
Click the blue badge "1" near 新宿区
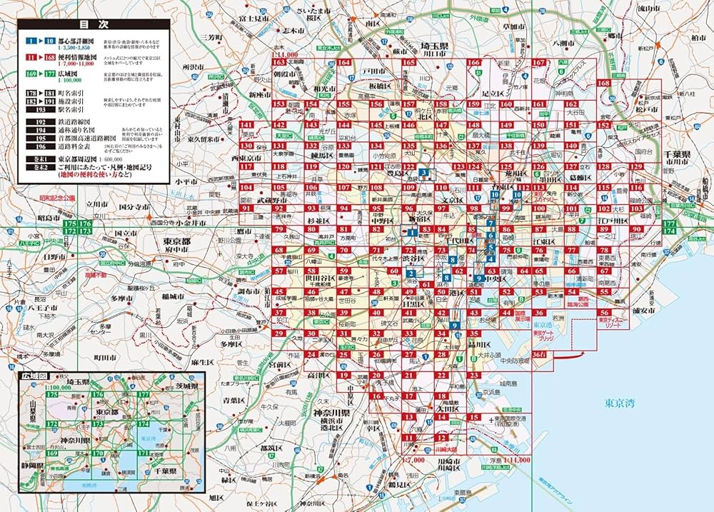point(413,232)
